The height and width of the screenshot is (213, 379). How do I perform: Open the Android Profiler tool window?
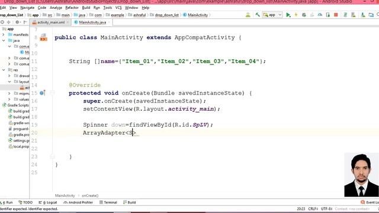click(x=78, y=202)
